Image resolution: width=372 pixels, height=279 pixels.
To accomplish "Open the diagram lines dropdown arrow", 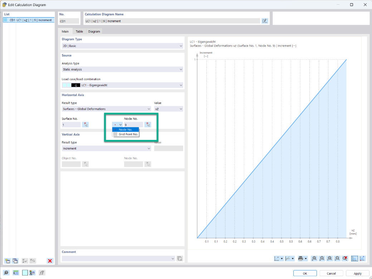I will (x=293, y=259).
